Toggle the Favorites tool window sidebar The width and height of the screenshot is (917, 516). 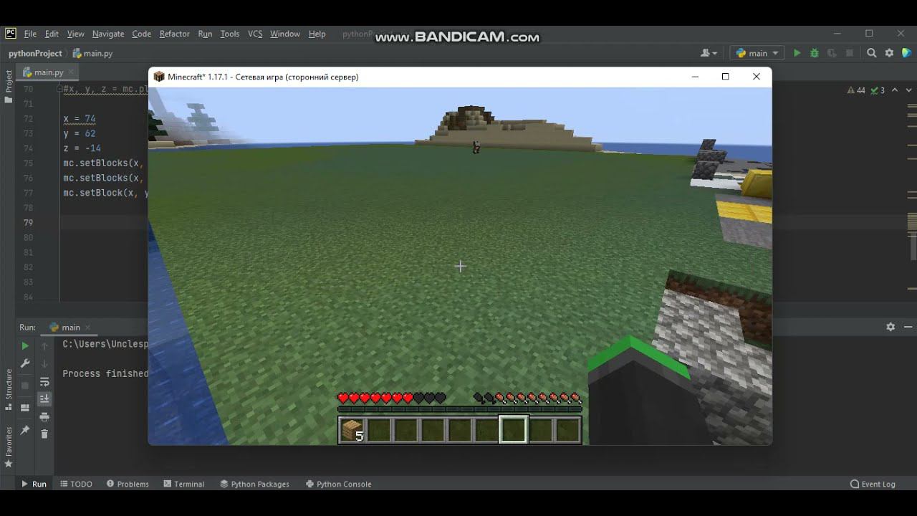[x=9, y=447]
